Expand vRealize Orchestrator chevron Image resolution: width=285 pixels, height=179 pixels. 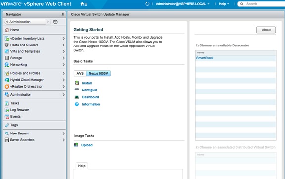pos(64,87)
